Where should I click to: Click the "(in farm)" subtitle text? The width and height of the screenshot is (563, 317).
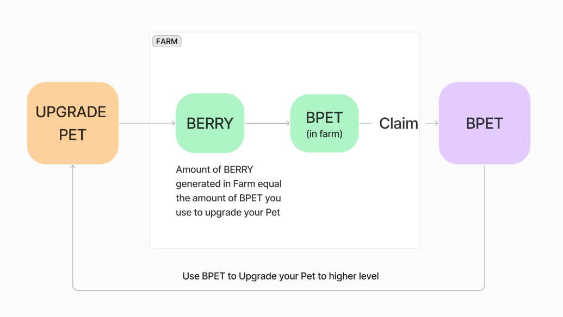324,134
